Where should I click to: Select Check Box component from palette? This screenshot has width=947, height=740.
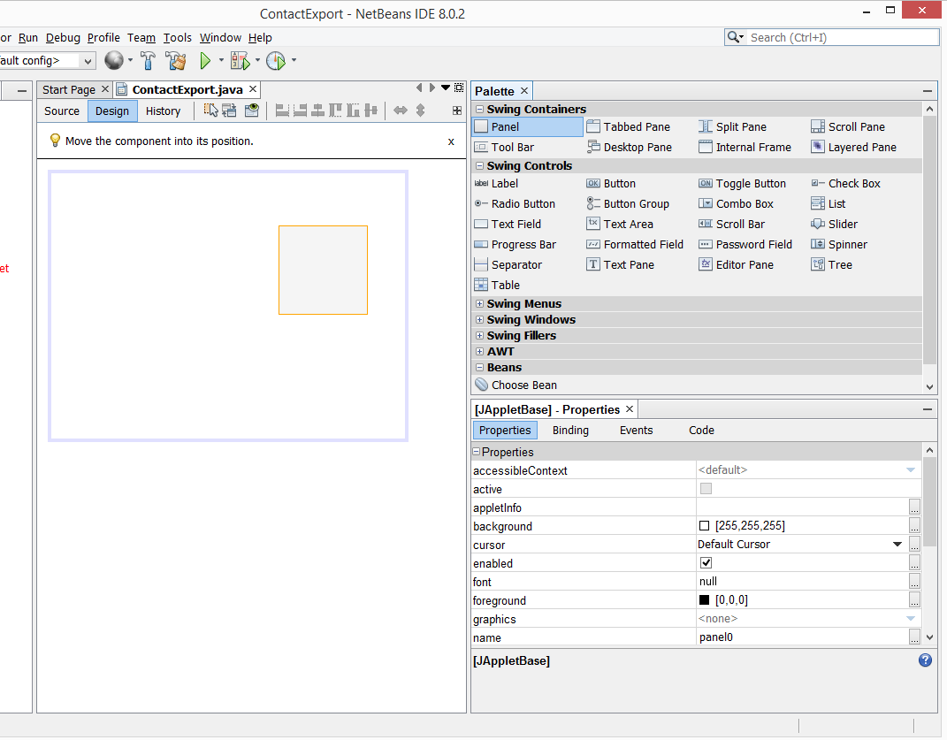tap(853, 183)
